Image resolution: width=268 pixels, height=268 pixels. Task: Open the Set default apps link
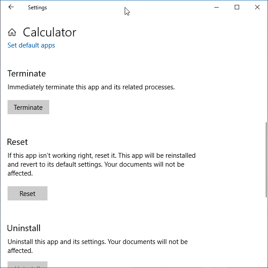31,45
